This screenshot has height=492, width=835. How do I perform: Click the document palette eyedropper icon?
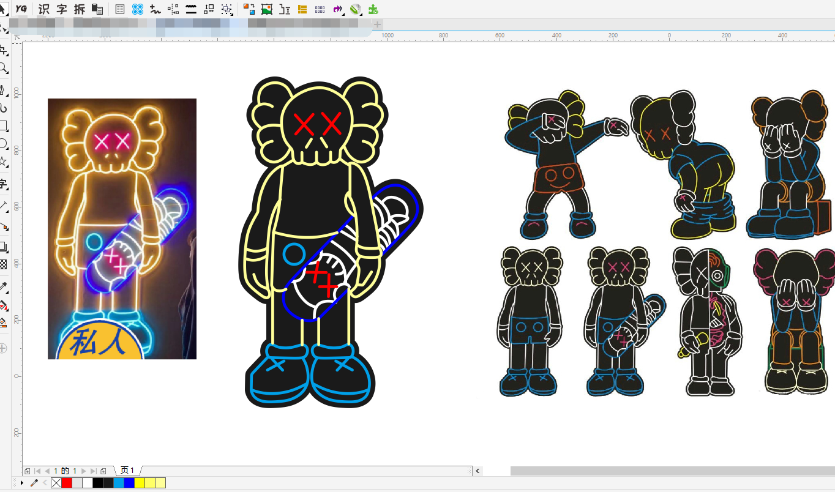[34, 483]
